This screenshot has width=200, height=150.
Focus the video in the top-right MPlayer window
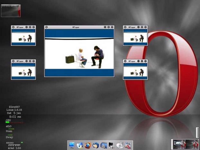[x=135, y=37]
